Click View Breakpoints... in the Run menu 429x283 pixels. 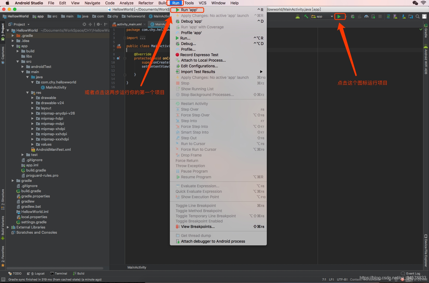tap(218, 227)
